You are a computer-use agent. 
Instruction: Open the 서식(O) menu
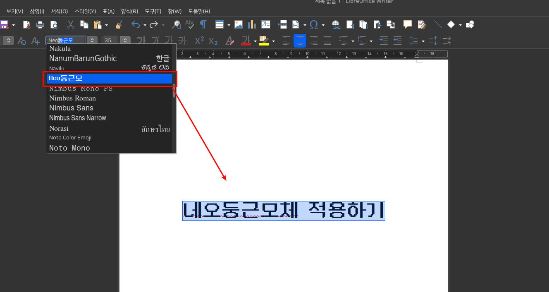(x=59, y=11)
